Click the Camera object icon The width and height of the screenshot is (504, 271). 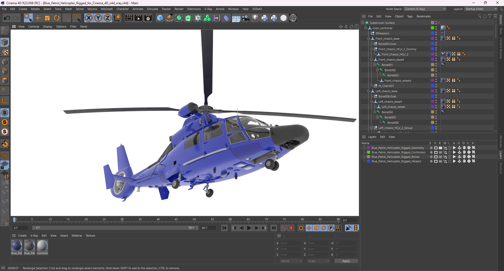pos(246,18)
